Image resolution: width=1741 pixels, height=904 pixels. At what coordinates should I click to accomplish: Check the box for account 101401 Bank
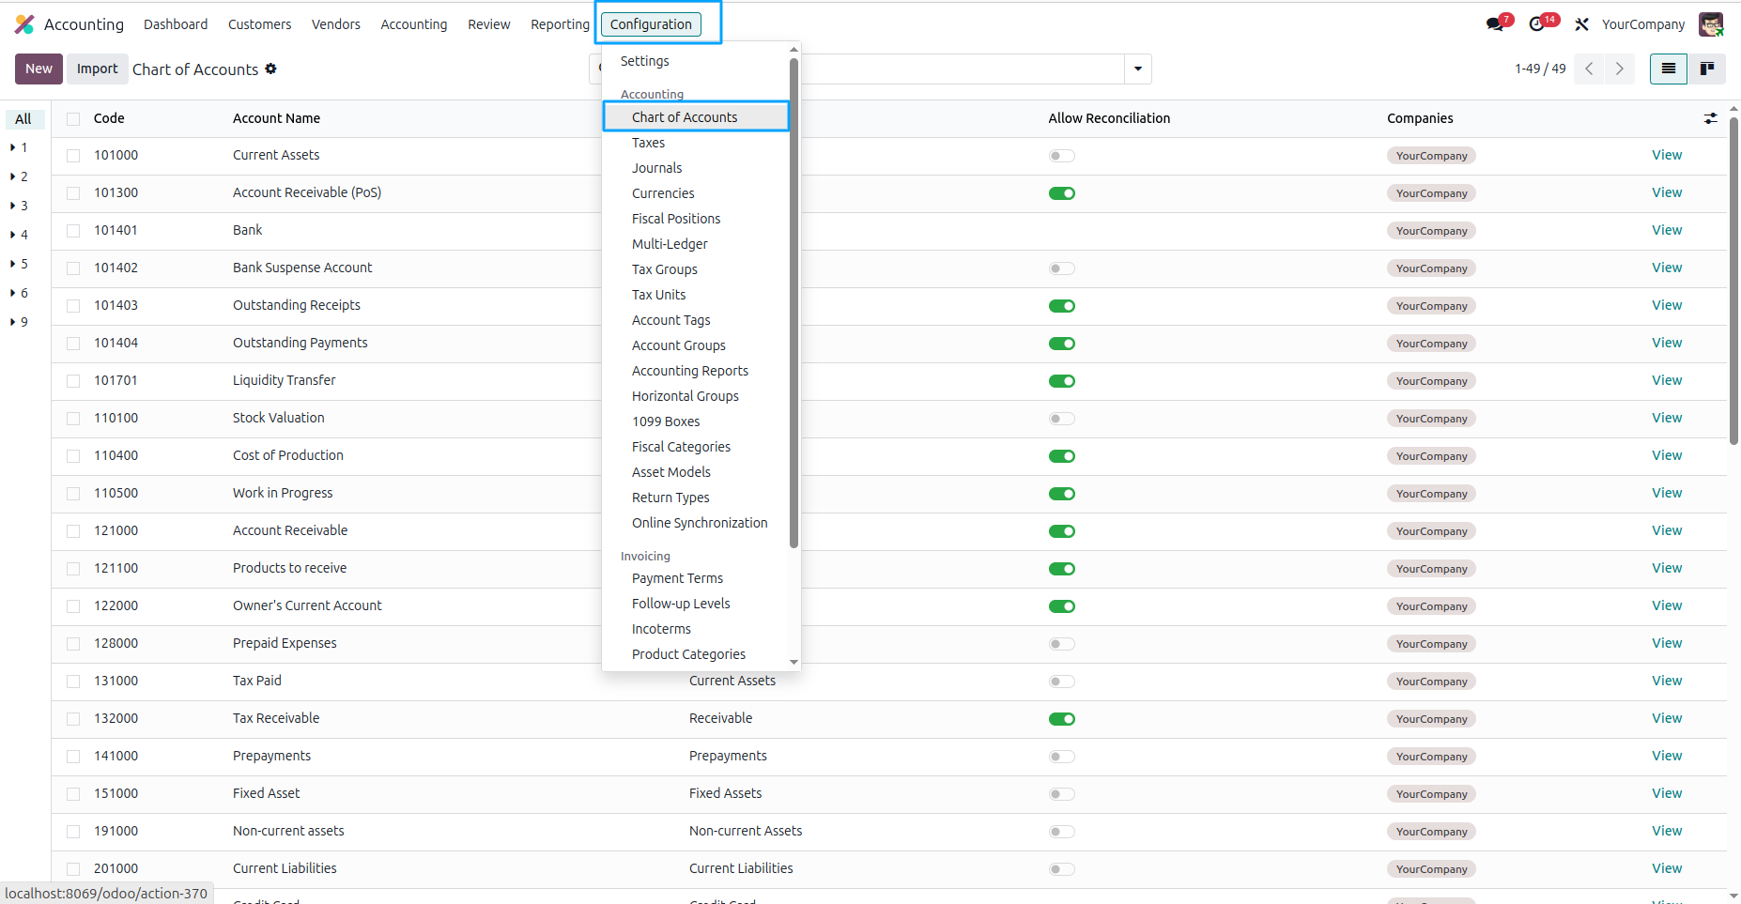click(73, 231)
